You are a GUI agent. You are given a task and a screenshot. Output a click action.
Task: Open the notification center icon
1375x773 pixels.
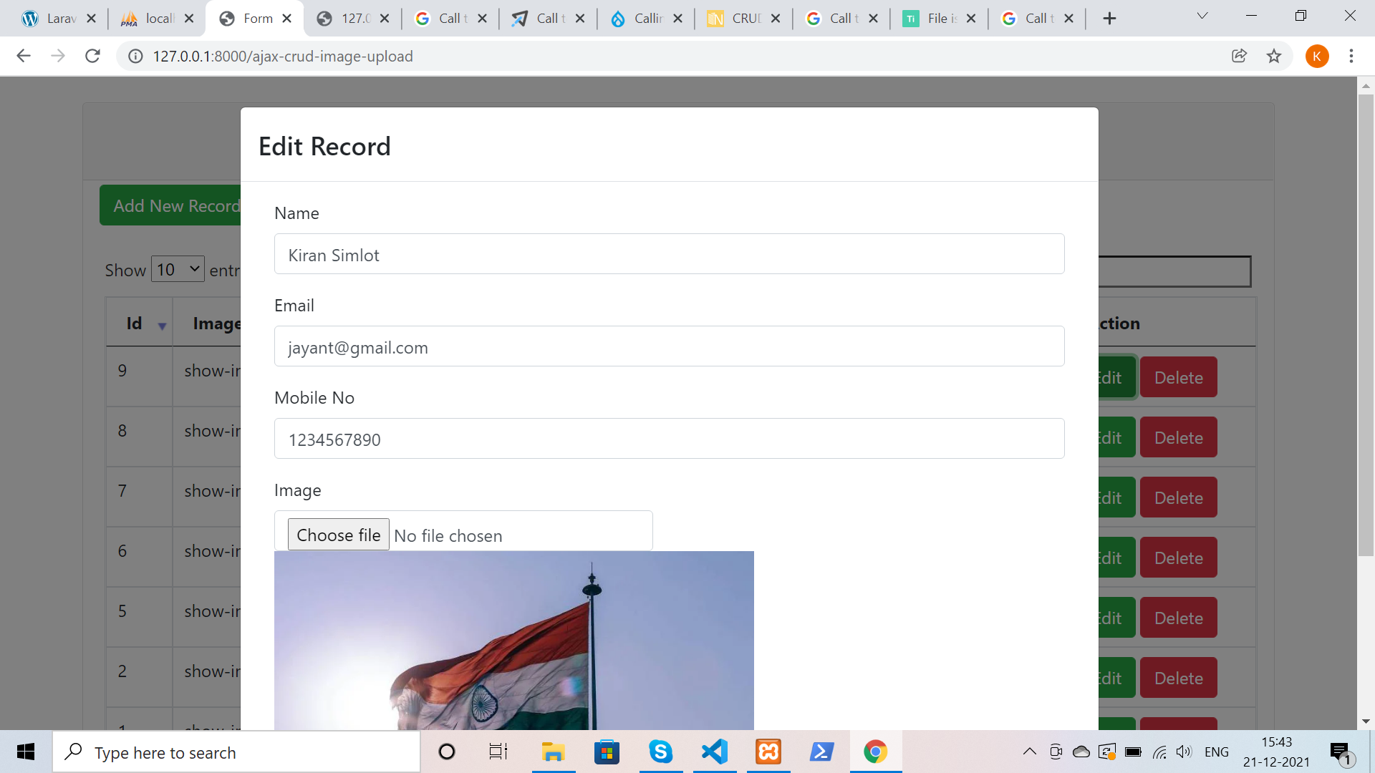click(1341, 752)
